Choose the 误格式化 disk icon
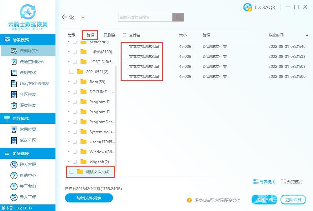Screen dimensions: 313x211 click(14, 73)
